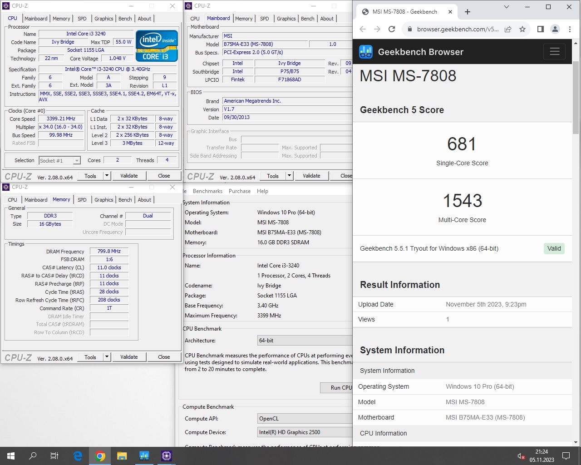This screenshot has height=465, width=581.
Task: Close the MSI MS-7808 Geekbench tab
Action: click(x=450, y=12)
